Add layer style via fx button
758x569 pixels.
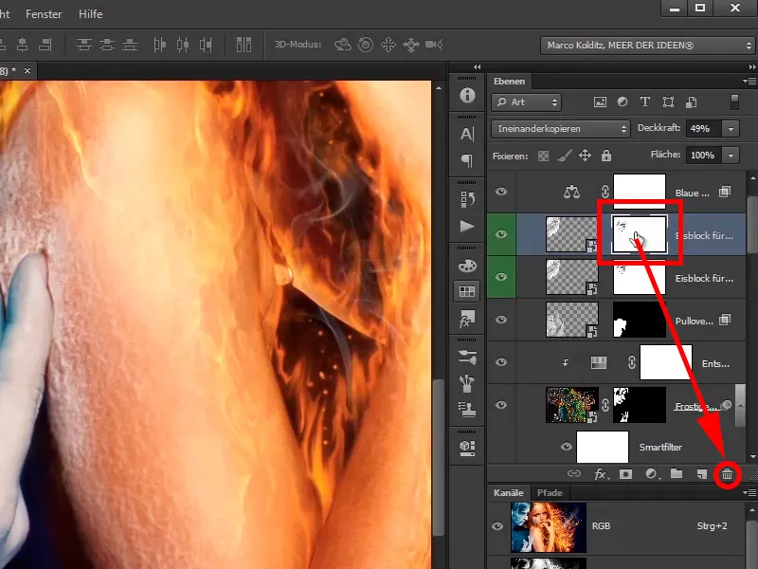[x=601, y=474]
